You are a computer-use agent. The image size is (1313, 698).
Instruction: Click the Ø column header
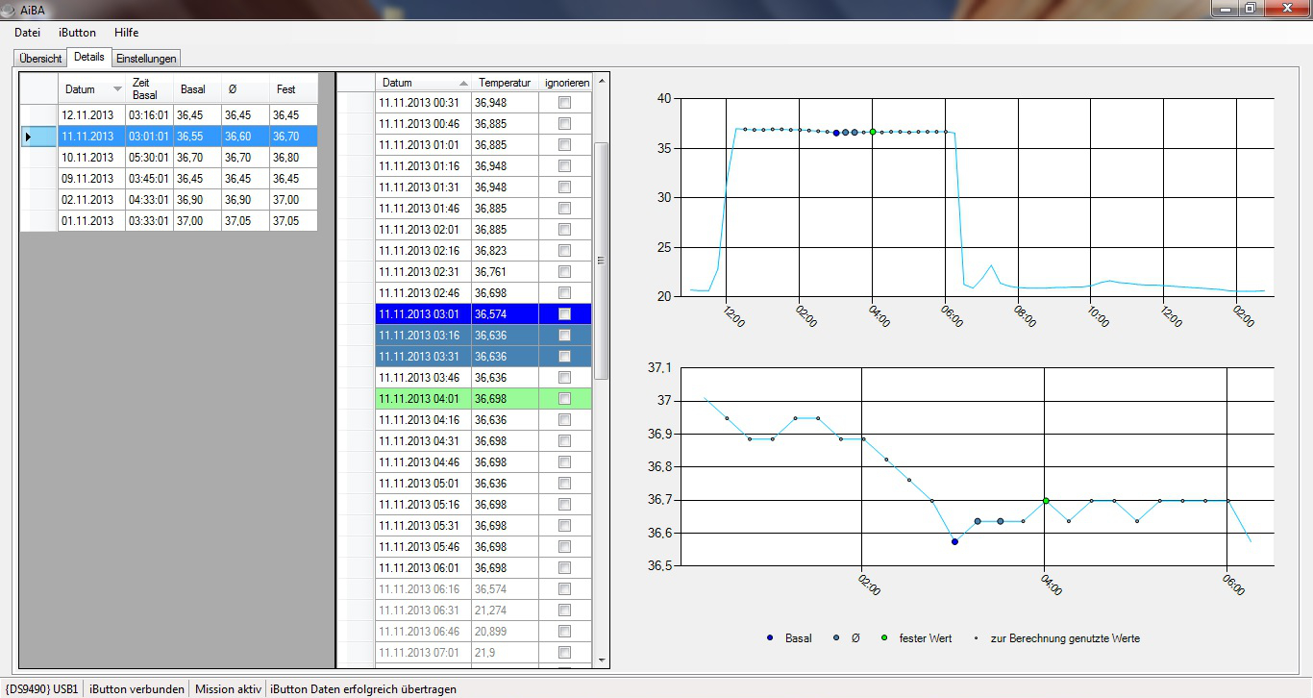tap(245, 89)
